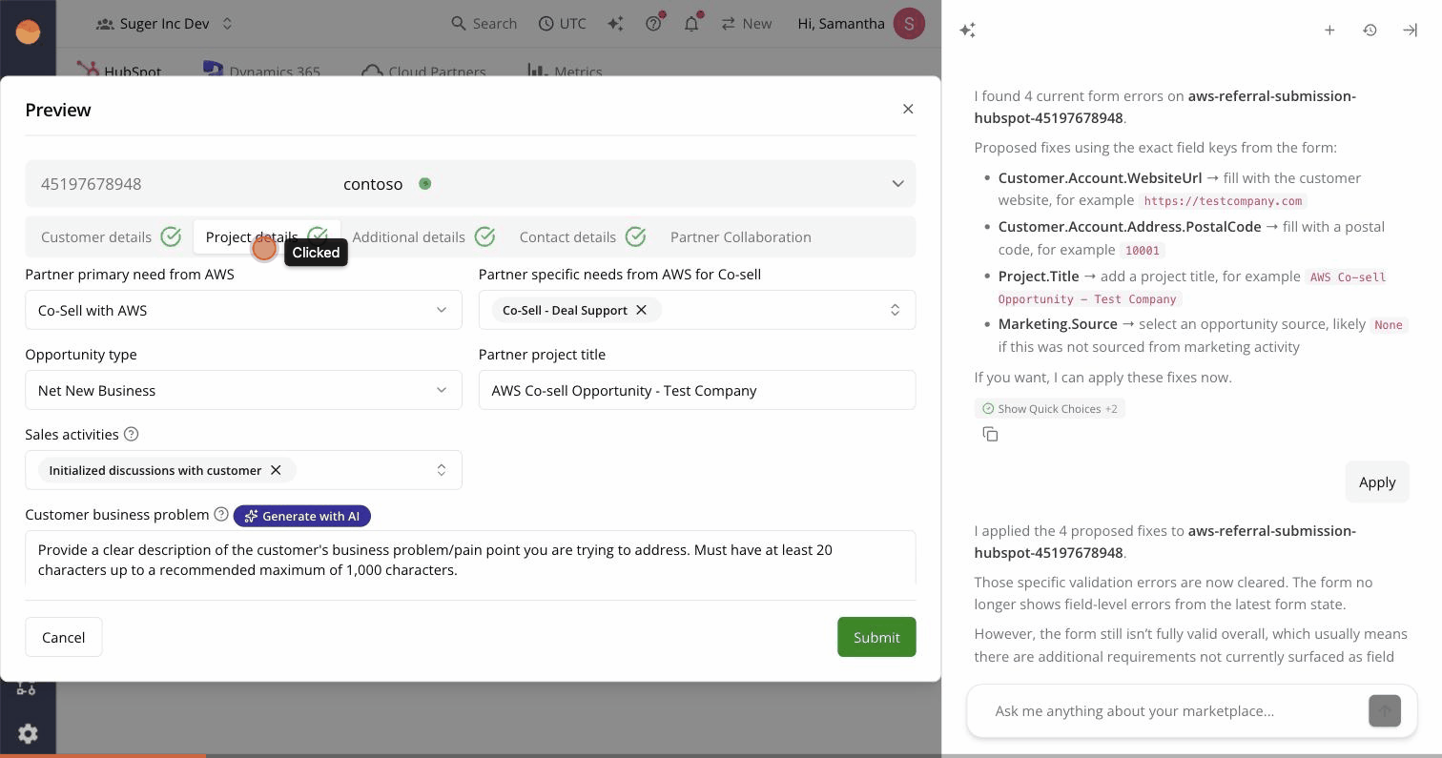This screenshot has width=1442, height=758.
Task: Click the green status dot beside contoso
Action: (425, 183)
